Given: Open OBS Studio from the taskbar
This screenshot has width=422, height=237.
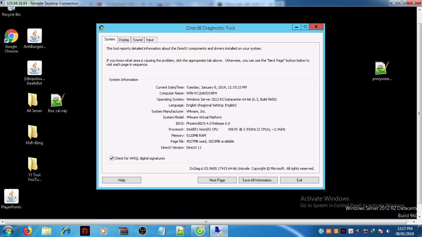Looking at the screenshot, I should [142, 231].
